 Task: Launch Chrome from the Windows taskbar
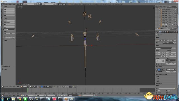[x=20, y=99]
